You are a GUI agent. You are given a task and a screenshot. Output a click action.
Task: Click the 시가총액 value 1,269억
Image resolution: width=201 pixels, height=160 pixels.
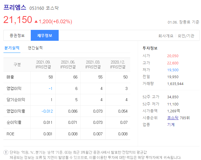click(x=173, y=111)
